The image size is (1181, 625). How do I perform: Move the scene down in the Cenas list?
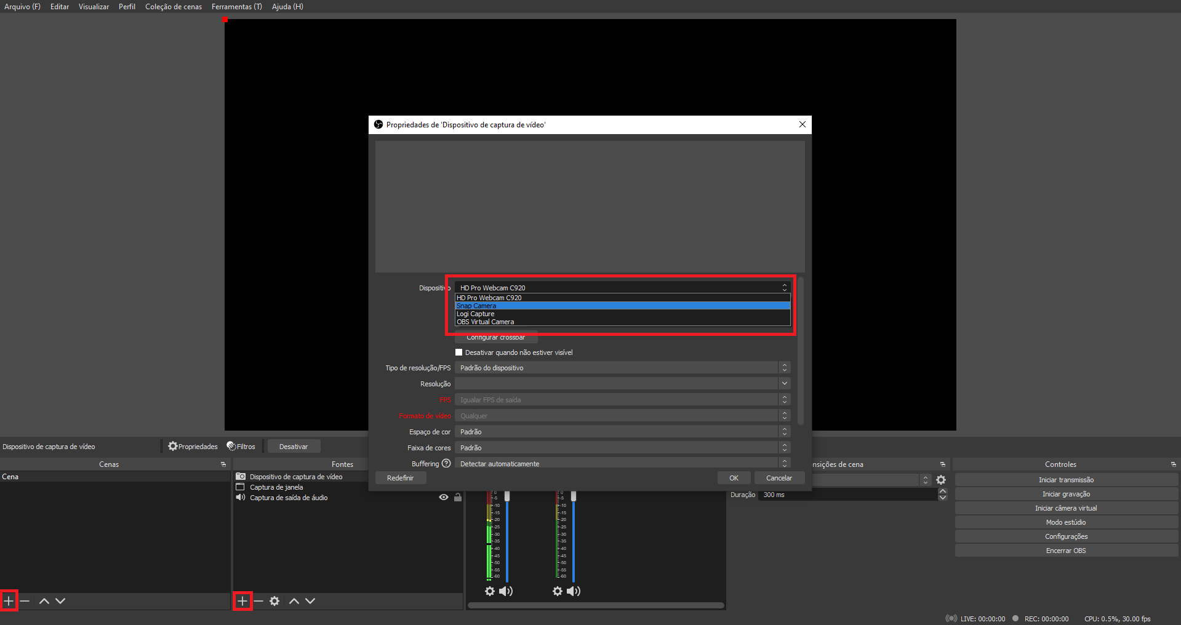coord(60,601)
